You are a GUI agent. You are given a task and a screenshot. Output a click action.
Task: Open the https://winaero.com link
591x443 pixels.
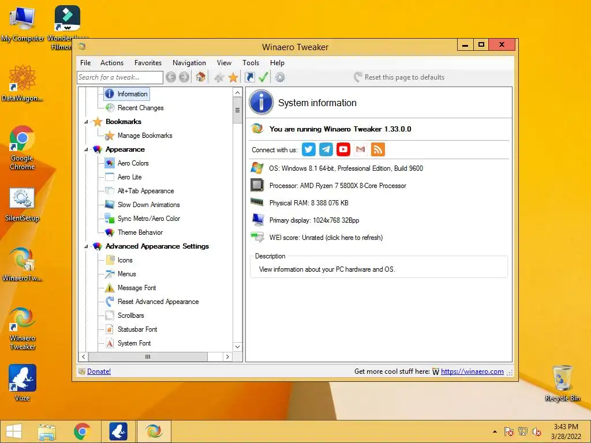472,371
